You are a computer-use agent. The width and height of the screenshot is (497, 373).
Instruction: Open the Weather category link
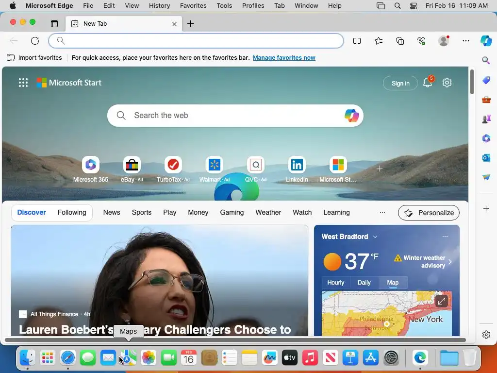click(x=268, y=213)
